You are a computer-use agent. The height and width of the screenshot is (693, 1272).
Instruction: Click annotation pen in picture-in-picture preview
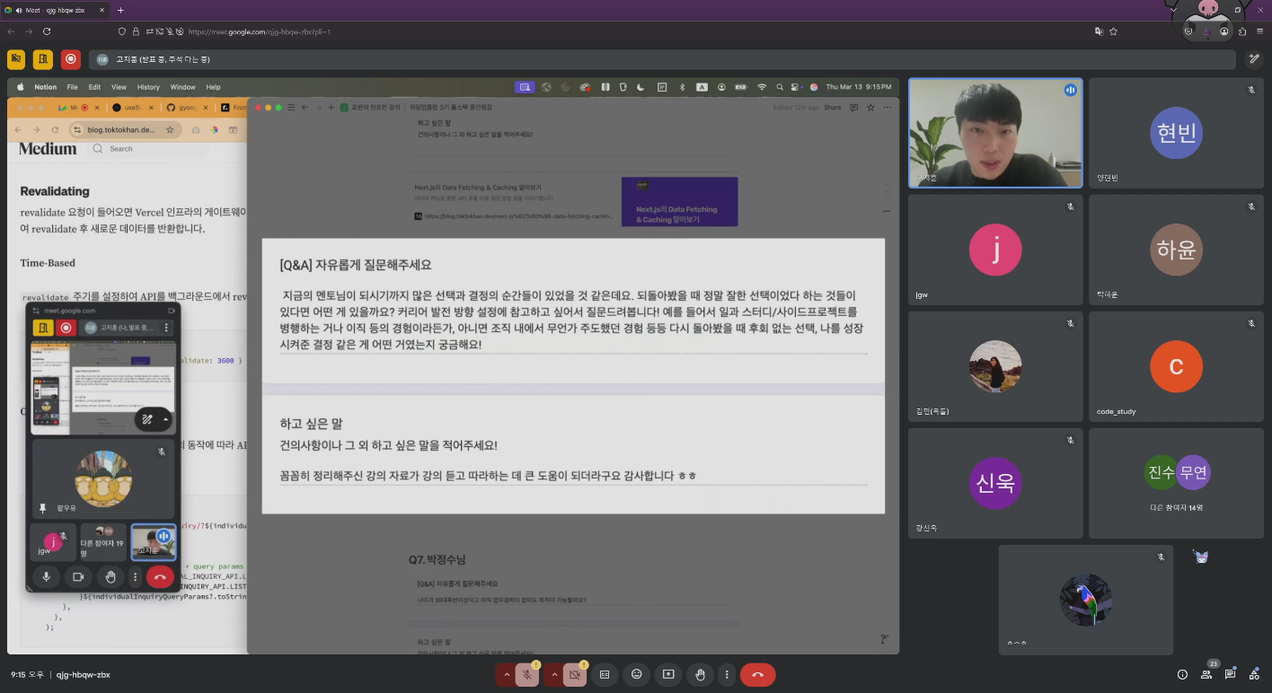[147, 419]
